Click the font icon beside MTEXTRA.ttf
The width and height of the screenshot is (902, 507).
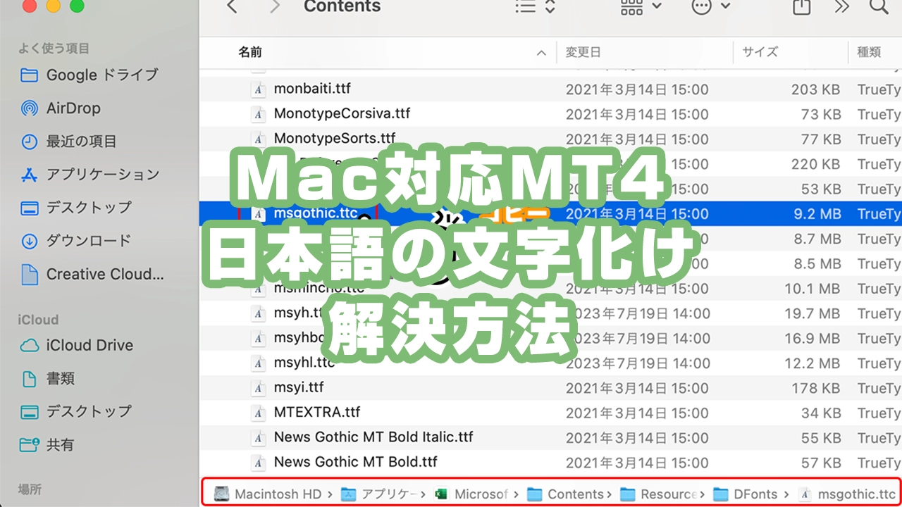click(259, 413)
